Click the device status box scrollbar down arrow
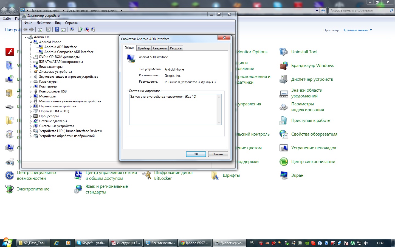Image resolution: width=395 pixels, height=247 pixels. tap(219, 122)
